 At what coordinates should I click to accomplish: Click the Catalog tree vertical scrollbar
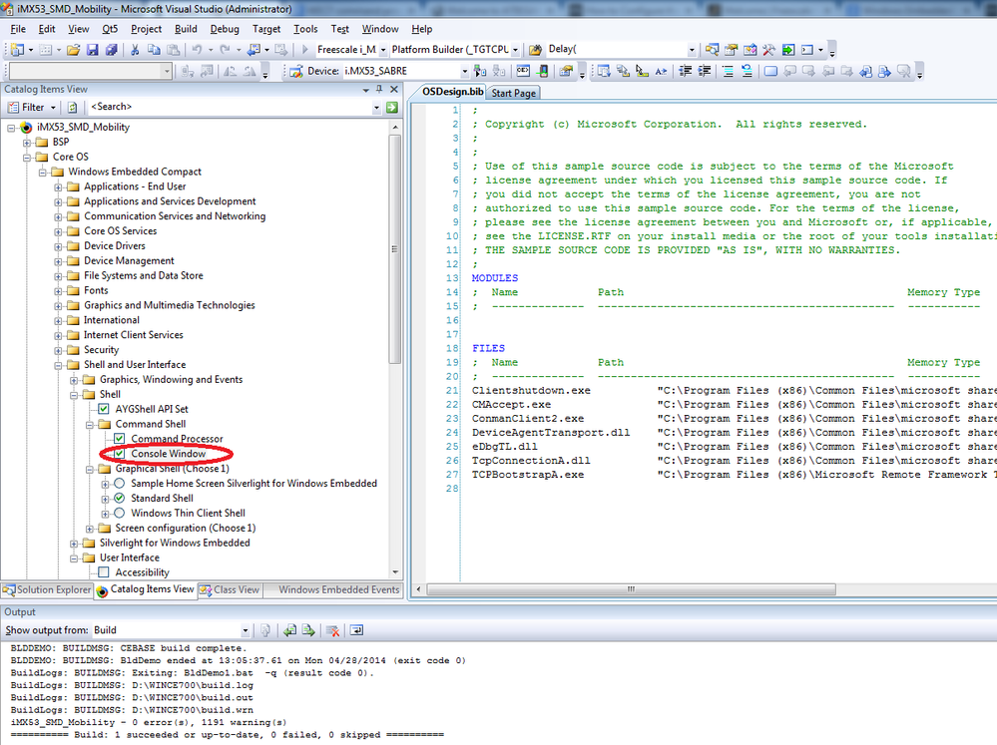(395, 249)
